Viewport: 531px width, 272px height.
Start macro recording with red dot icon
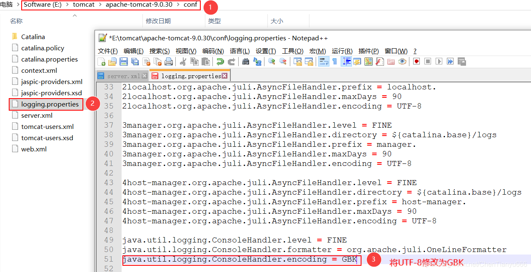click(416, 62)
